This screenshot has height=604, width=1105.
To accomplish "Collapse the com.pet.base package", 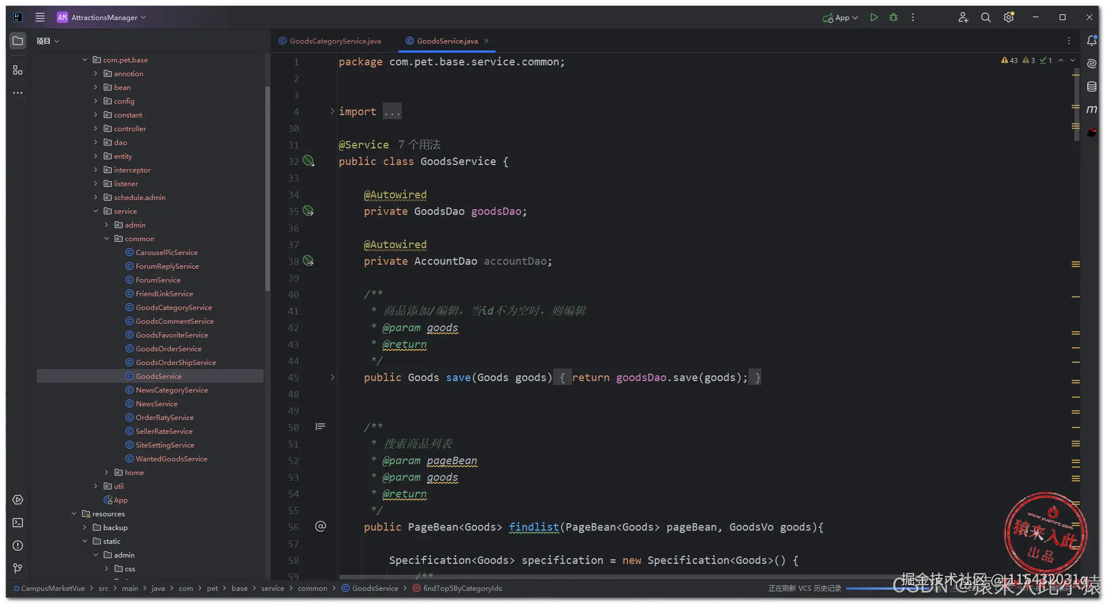I will coord(85,60).
